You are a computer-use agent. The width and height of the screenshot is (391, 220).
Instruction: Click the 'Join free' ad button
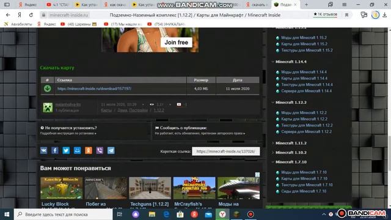(177, 42)
